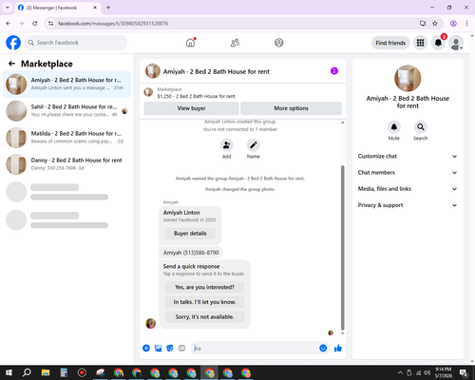Choose a GIF icon
Viewport: 475px width, 380px height.
[181, 349]
